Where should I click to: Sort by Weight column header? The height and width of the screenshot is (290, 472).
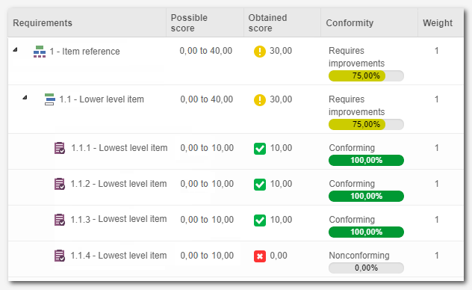tap(441, 23)
